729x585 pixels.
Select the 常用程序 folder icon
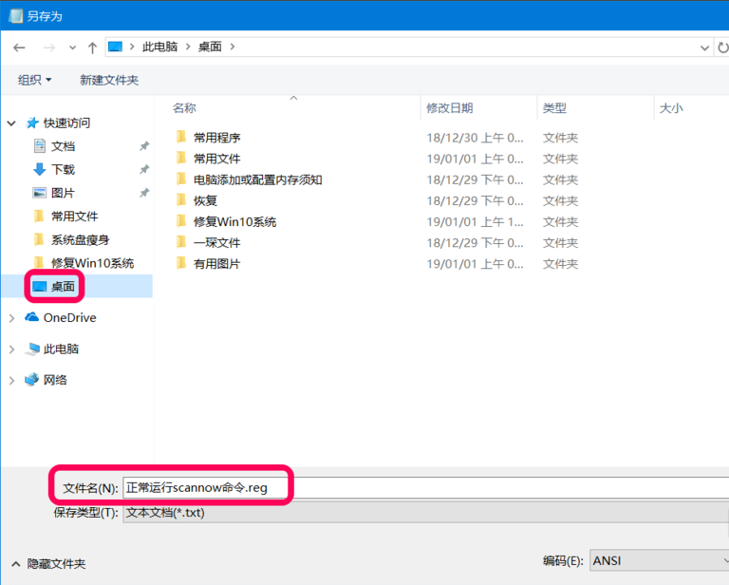pos(182,137)
